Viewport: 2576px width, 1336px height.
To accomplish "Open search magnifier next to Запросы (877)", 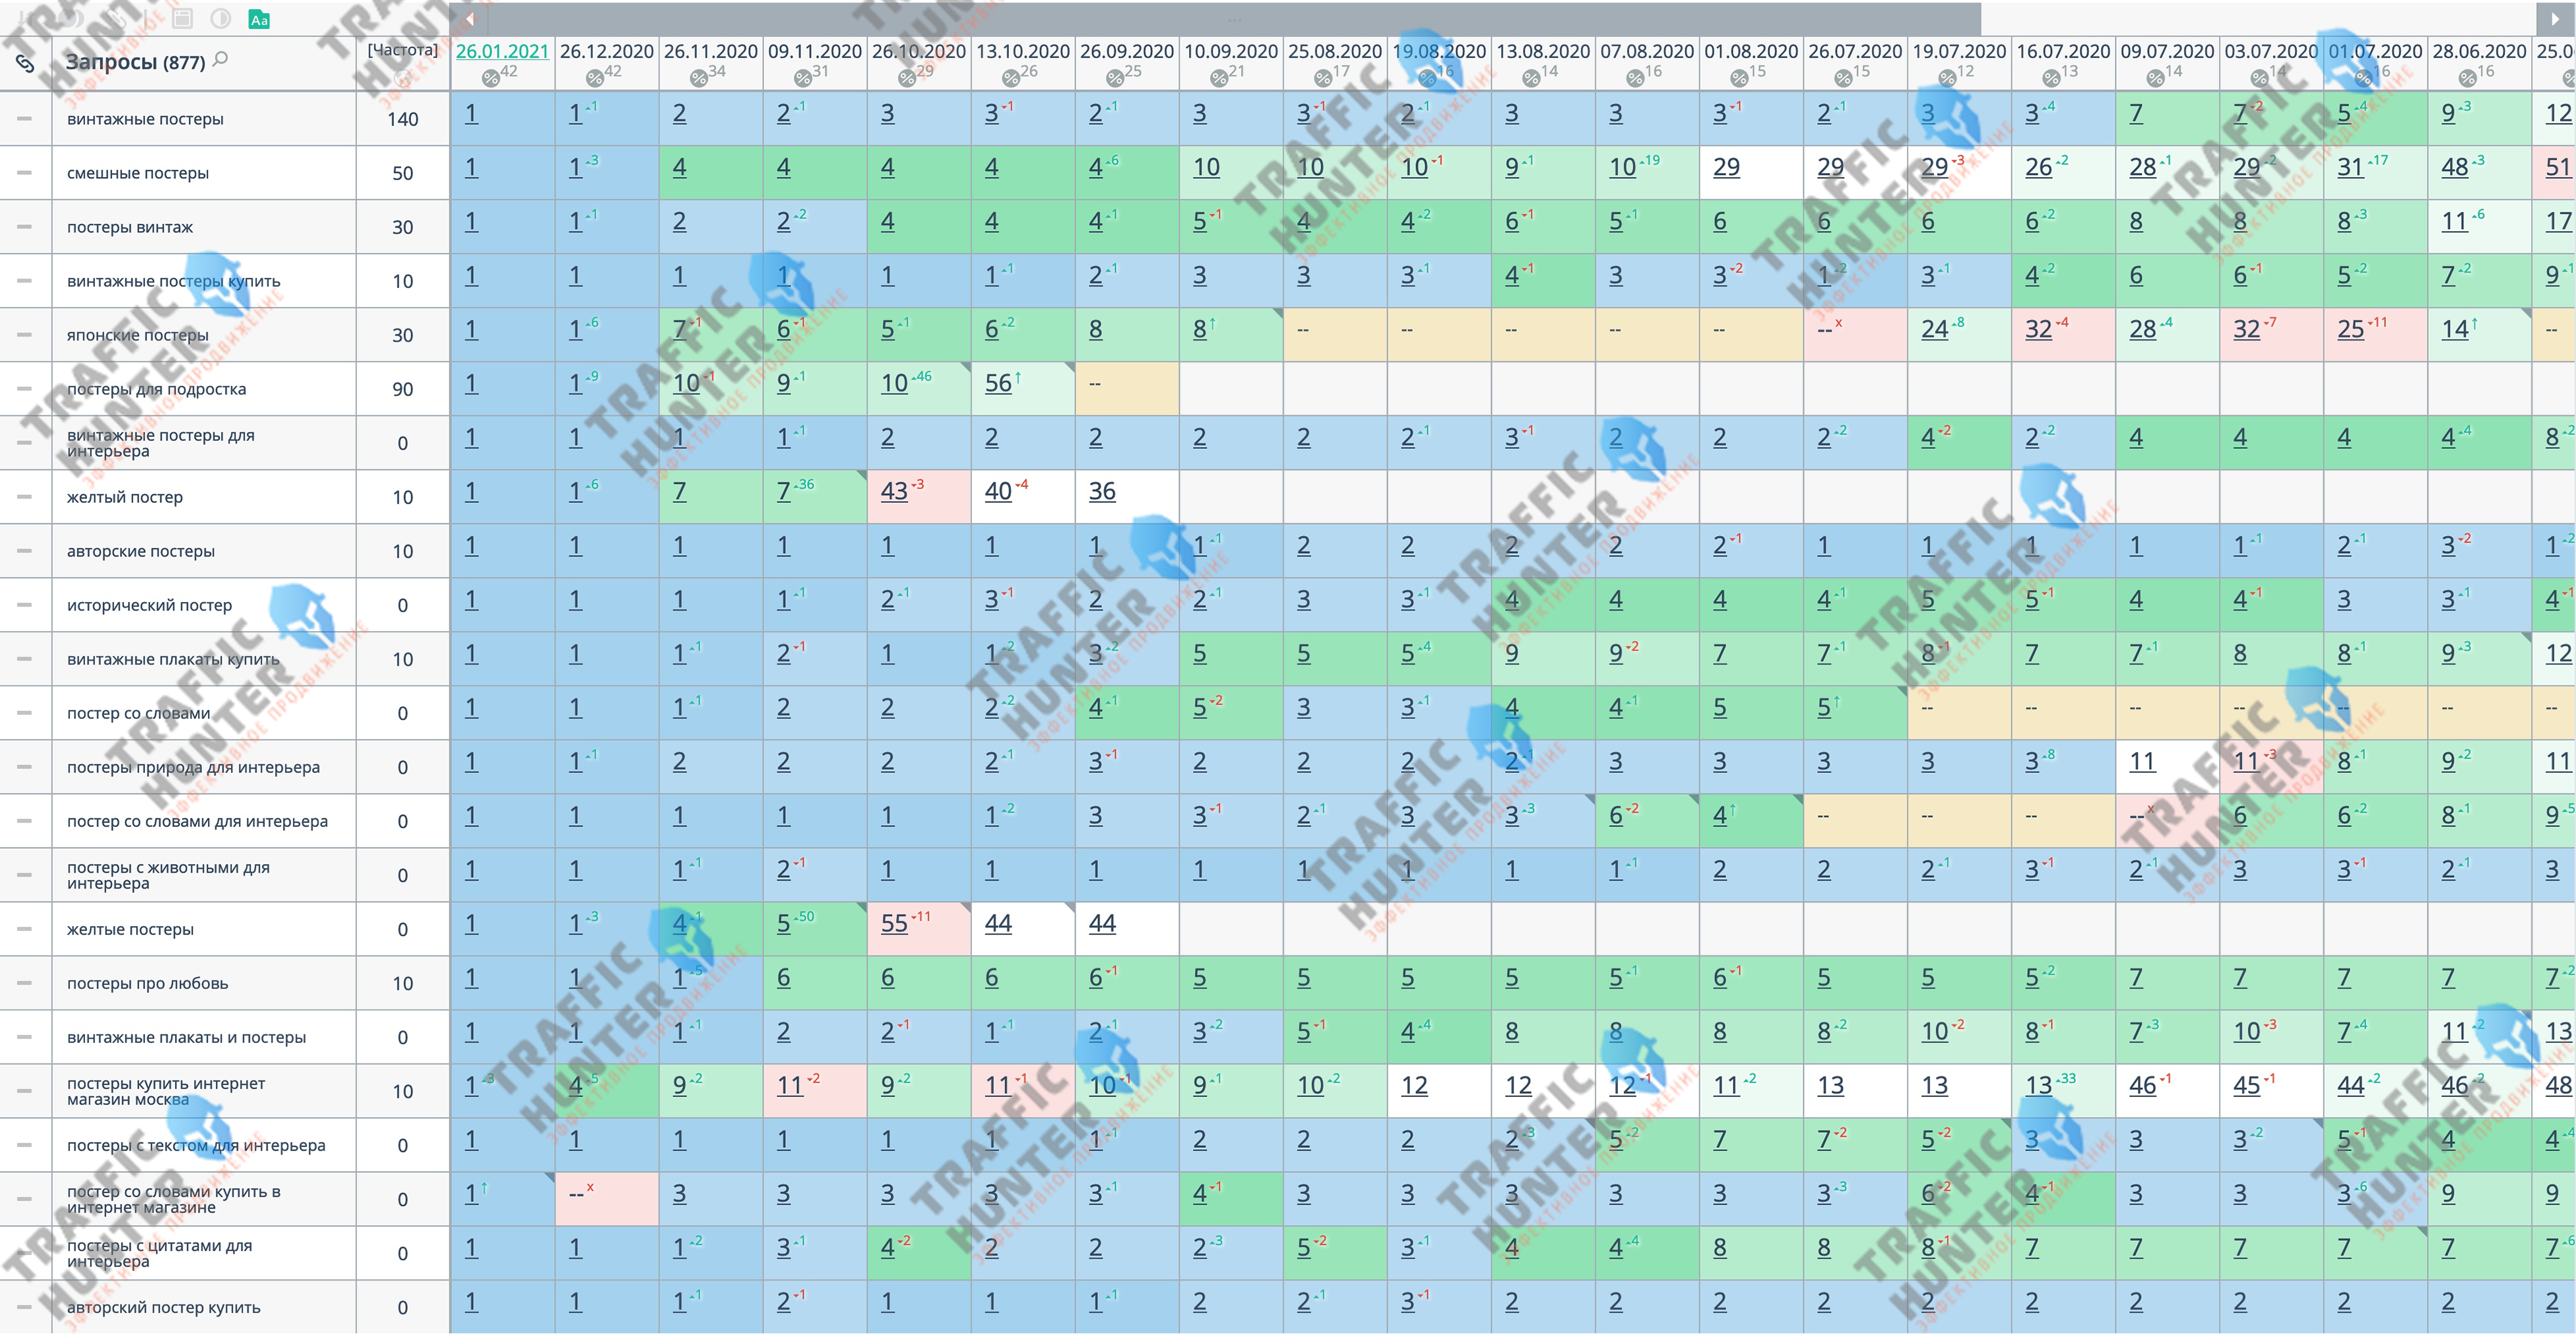I will point(220,59).
